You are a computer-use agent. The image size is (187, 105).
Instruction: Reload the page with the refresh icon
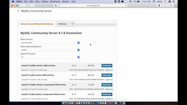click(126, 6)
